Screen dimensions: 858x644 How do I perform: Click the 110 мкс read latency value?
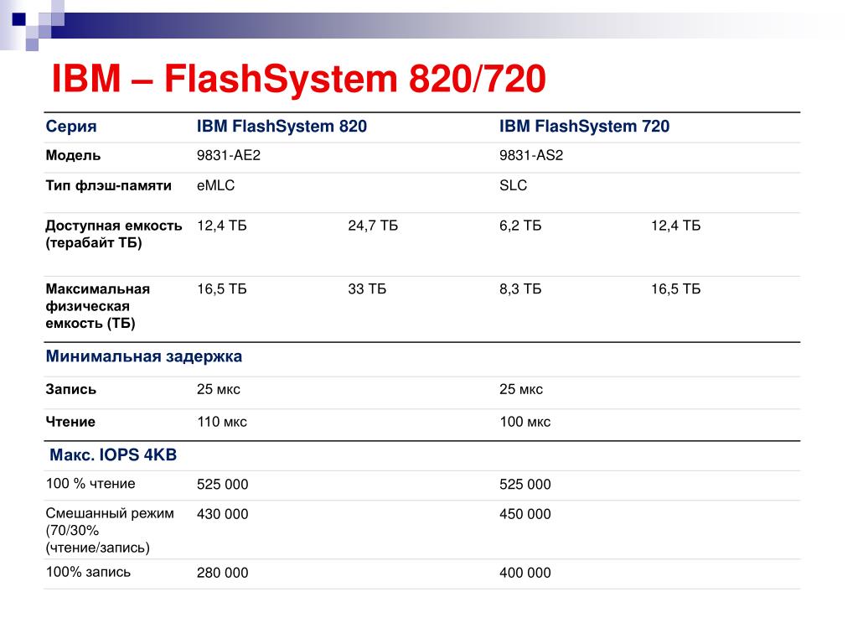tap(222, 422)
